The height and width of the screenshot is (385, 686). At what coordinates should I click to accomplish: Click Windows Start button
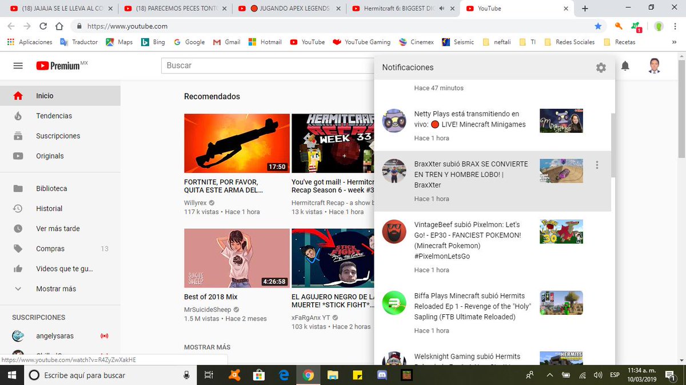coord(11,375)
